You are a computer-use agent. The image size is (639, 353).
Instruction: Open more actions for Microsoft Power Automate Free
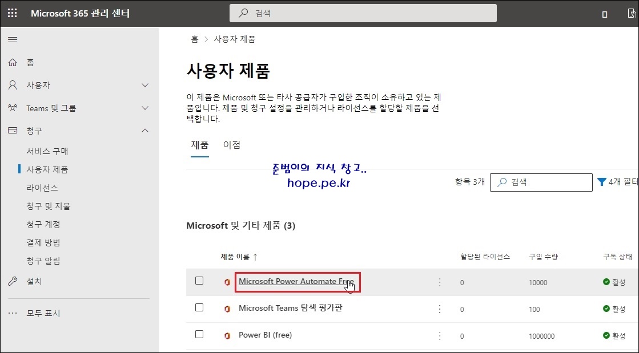[439, 282]
